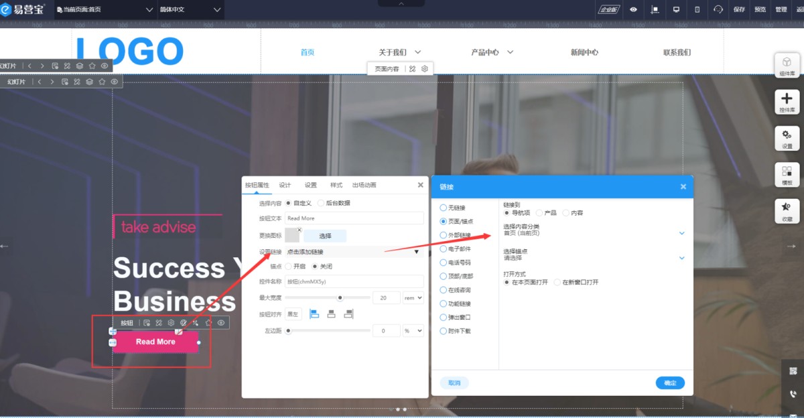Viewport: 804px width, 418px height.
Task: Click gear settings icon in 按钮 toolbar
Action: coord(171,323)
